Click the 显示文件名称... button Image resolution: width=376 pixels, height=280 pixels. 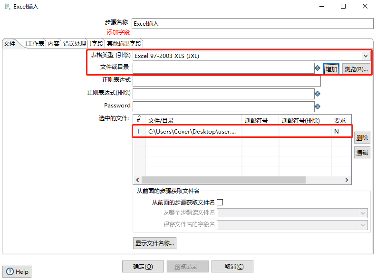(154, 243)
